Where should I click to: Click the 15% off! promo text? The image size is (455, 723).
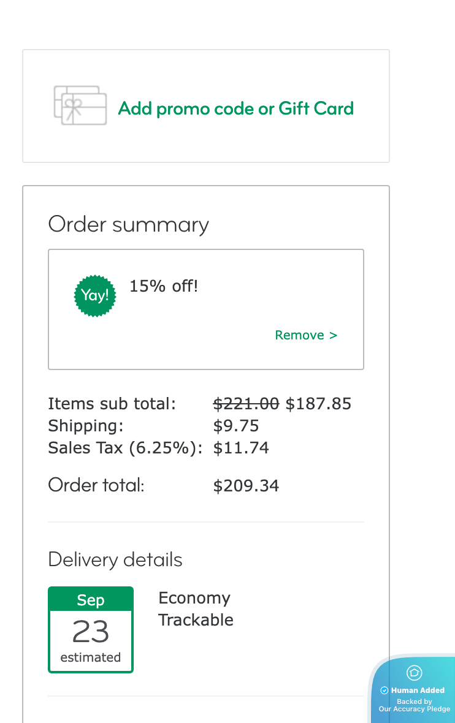point(164,286)
